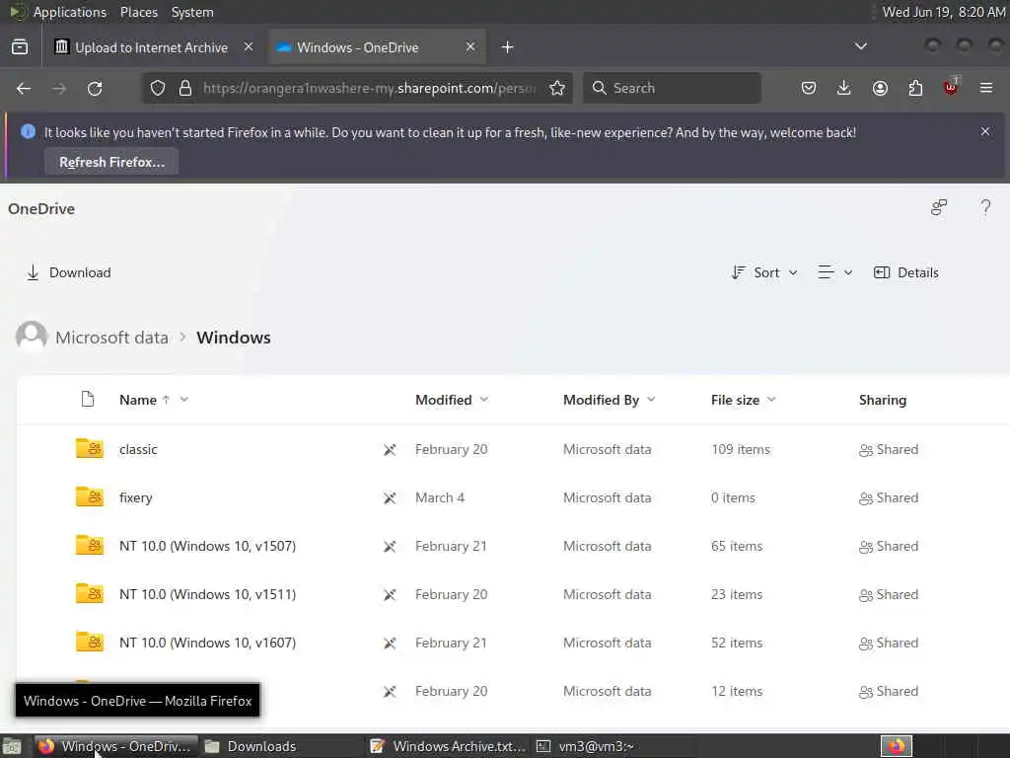Viewport: 1010px width, 758px height.
Task: Open the Applications menu
Action: 70,12
